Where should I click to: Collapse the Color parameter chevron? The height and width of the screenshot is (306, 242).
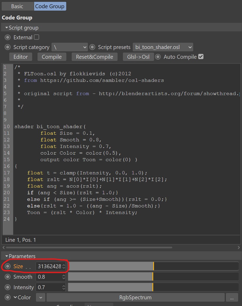[15, 297]
